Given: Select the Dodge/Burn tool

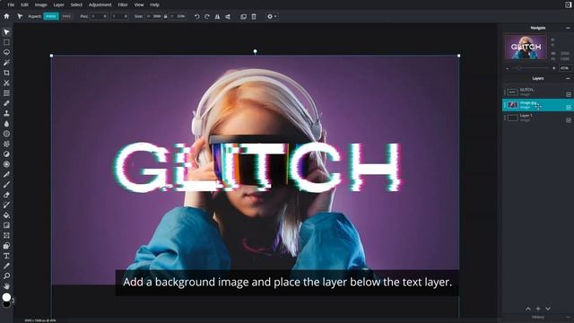Looking at the screenshot, I should pos(6,154).
